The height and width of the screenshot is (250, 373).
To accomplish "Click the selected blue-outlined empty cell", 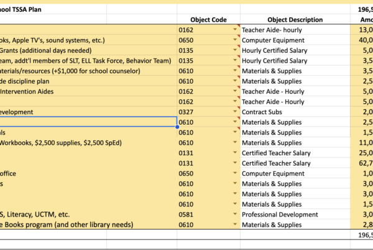I will click(88, 122).
